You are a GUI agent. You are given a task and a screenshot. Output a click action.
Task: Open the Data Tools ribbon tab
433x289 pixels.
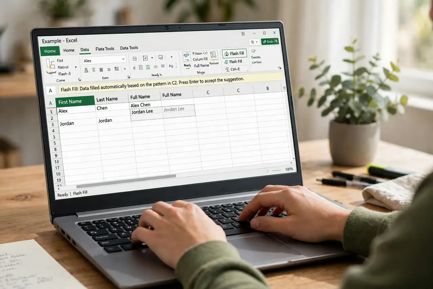[x=129, y=48]
